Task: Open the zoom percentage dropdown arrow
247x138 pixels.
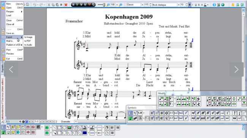Action: pos(117,5)
